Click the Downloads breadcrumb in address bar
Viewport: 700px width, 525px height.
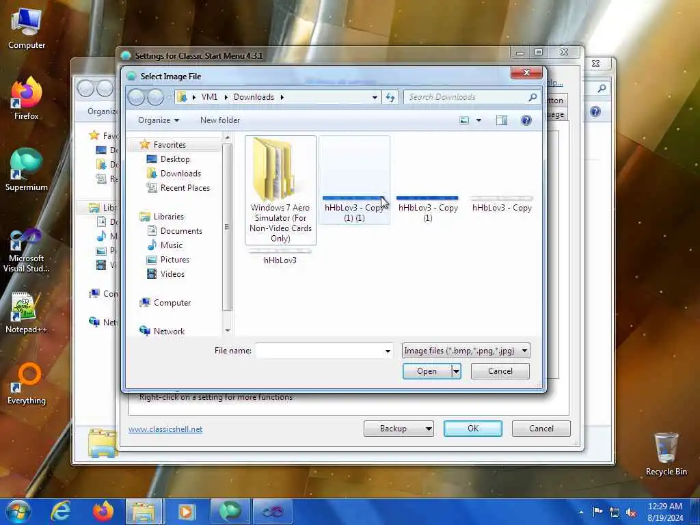[x=254, y=97]
